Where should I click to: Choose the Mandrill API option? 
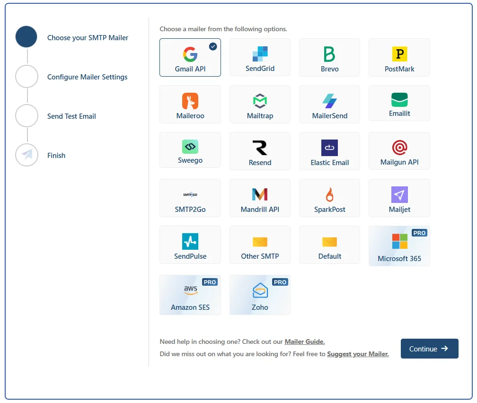pyautogui.click(x=259, y=198)
